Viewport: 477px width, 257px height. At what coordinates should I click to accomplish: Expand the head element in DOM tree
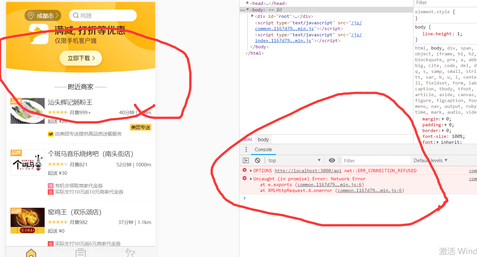[x=248, y=3]
